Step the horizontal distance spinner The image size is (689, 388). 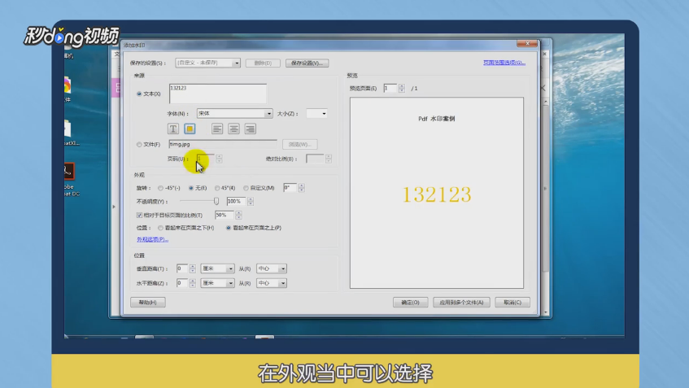(193, 283)
